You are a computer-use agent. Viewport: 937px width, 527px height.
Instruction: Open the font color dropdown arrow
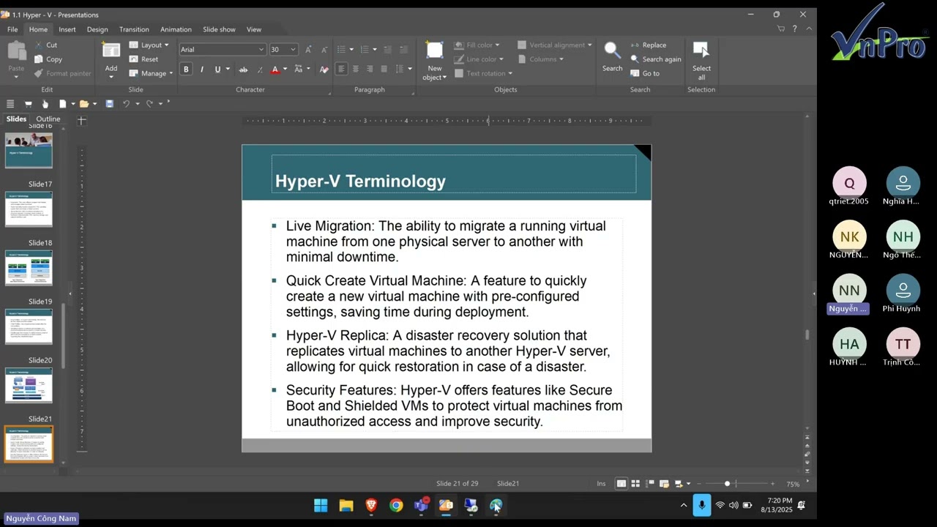point(285,70)
